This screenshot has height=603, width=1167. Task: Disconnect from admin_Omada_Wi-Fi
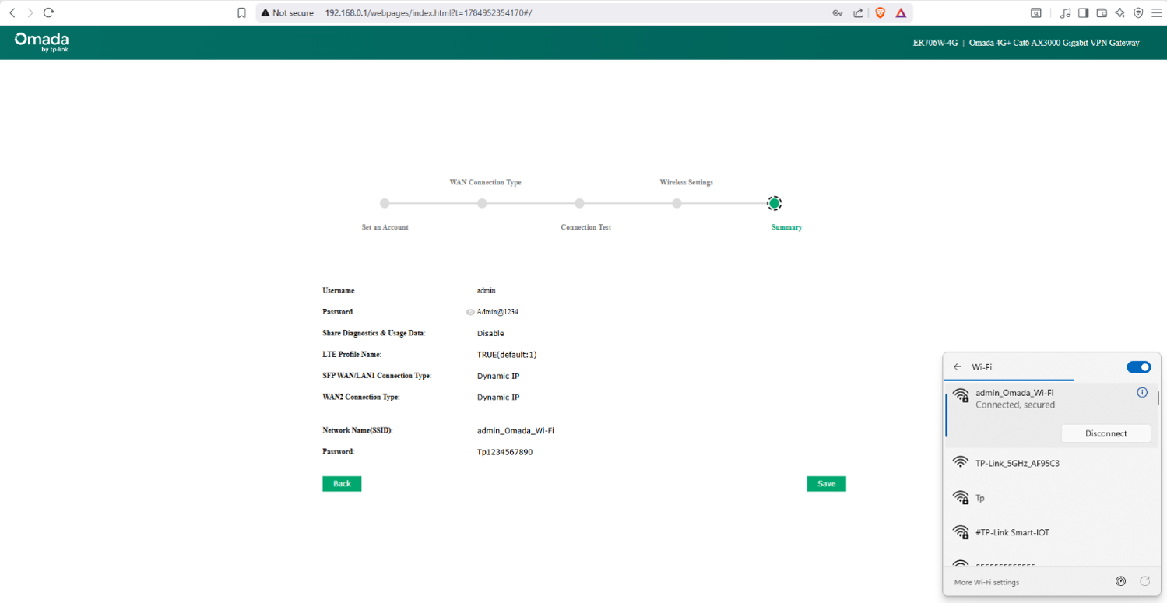pyautogui.click(x=1105, y=433)
